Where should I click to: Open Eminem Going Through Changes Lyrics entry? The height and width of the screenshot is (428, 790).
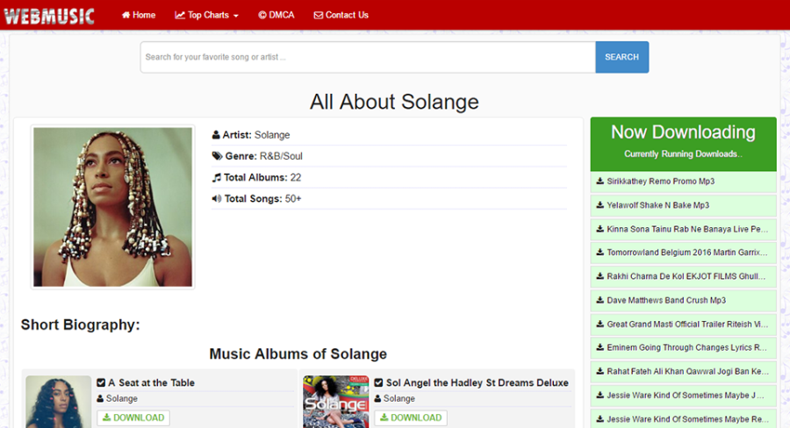683,348
